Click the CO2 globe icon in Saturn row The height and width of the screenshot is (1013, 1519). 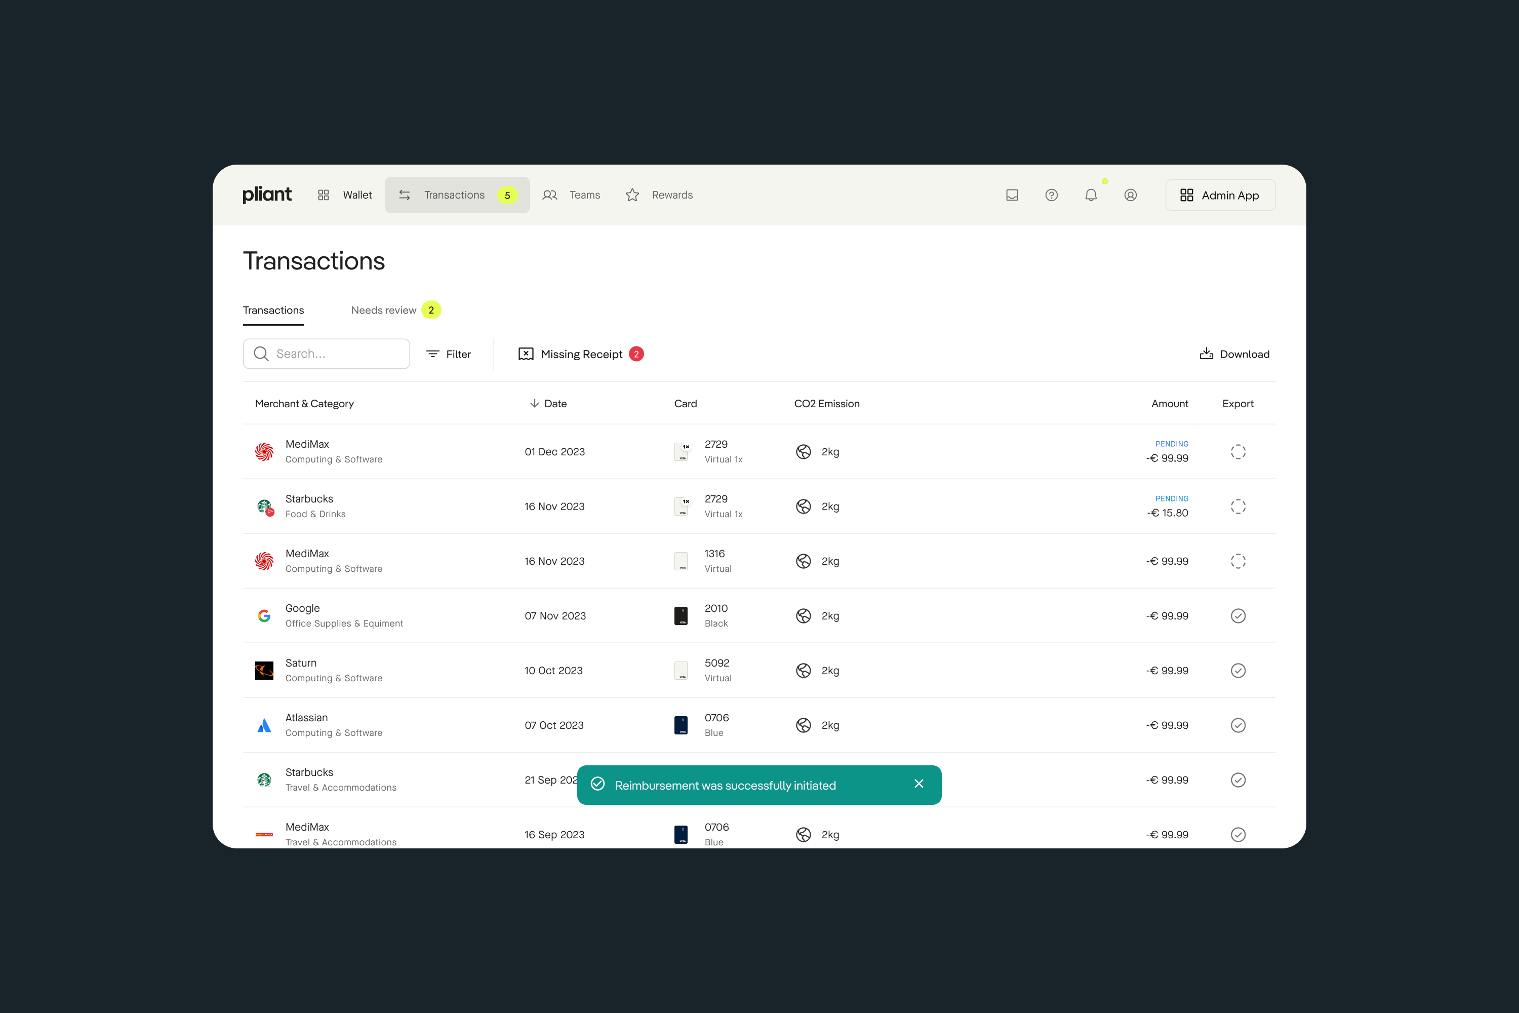[x=804, y=671]
